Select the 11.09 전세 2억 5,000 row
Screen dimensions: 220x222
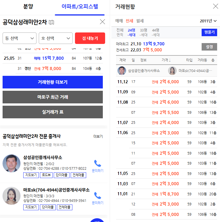(x=167, y=92)
